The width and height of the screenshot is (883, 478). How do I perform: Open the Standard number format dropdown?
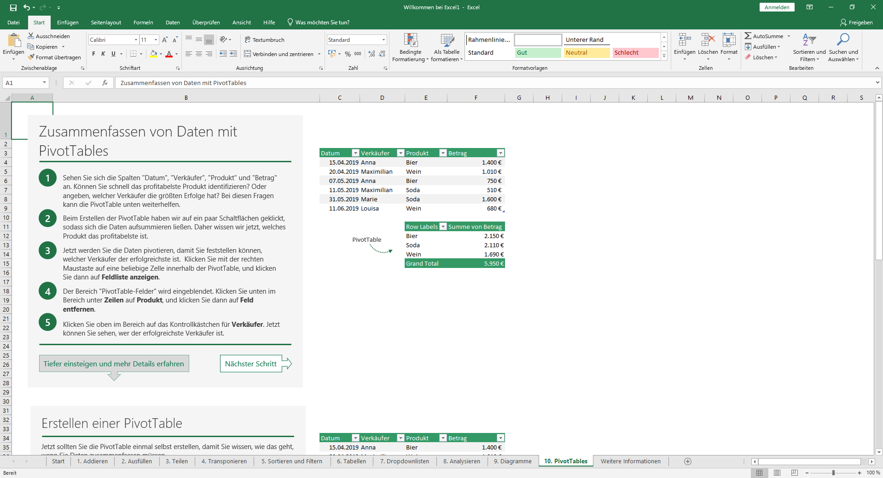point(383,40)
